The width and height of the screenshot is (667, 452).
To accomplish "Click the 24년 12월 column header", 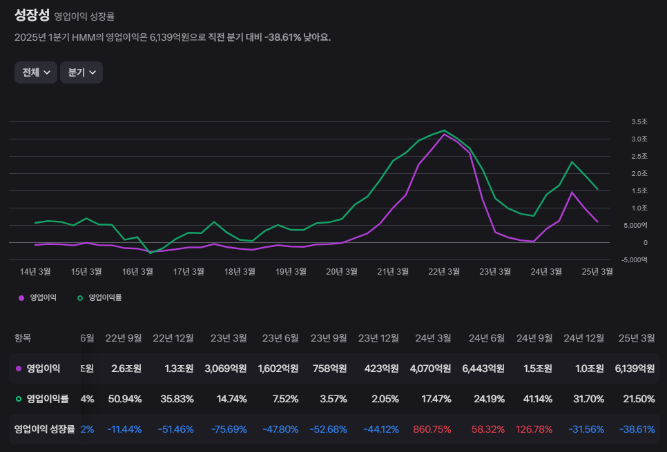I will pyautogui.click(x=583, y=338).
